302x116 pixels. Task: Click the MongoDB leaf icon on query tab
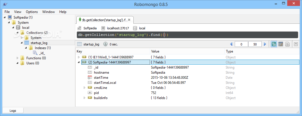80,20
